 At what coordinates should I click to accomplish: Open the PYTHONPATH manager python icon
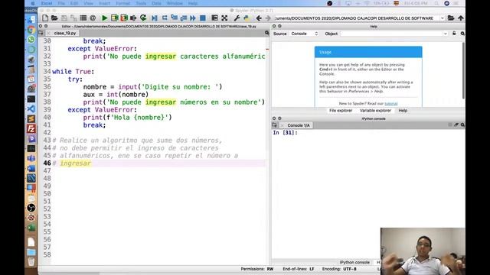pyautogui.click(x=247, y=18)
